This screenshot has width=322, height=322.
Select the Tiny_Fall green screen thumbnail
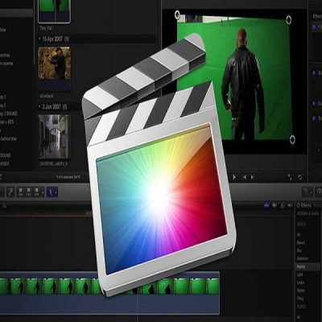pyautogui.click(x=54, y=10)
